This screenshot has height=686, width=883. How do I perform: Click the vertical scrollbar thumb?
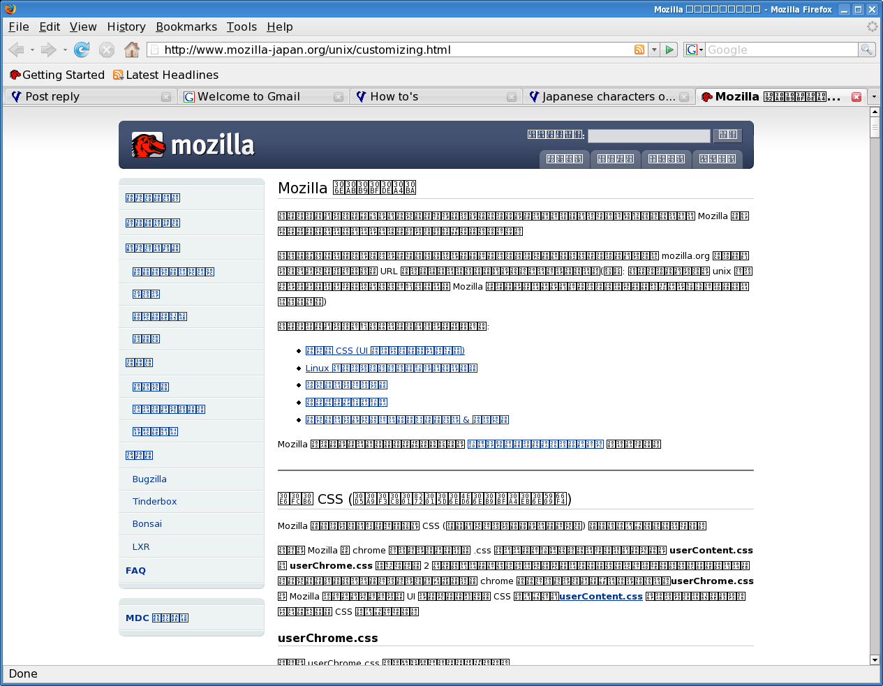[875, 128]
